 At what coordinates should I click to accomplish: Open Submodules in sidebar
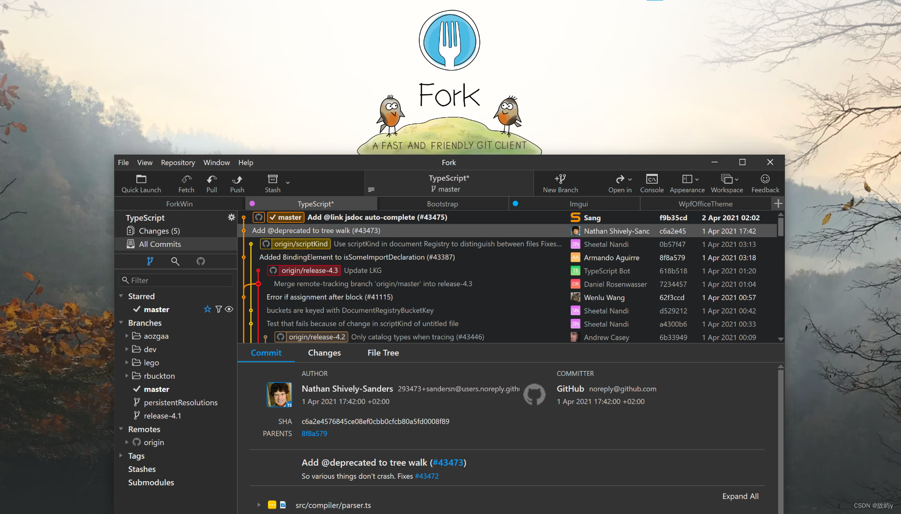[151, 483]
